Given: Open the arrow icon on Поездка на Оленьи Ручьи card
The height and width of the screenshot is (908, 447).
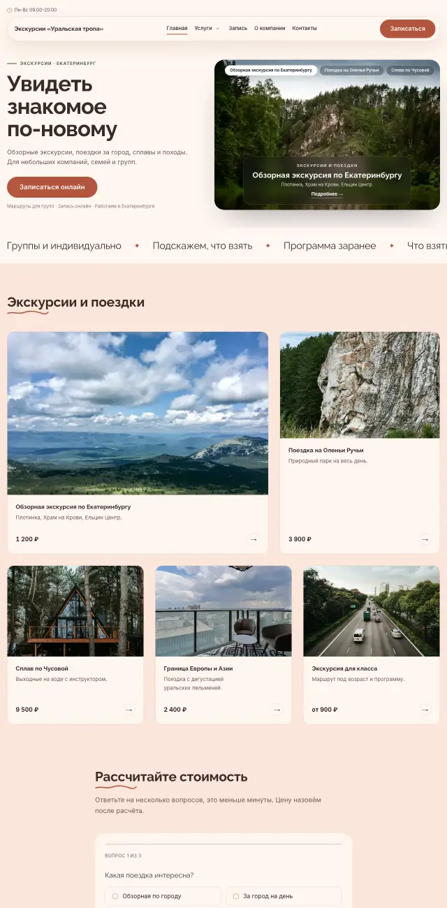Looking at the screenshot, I should (x=425, y=539).
